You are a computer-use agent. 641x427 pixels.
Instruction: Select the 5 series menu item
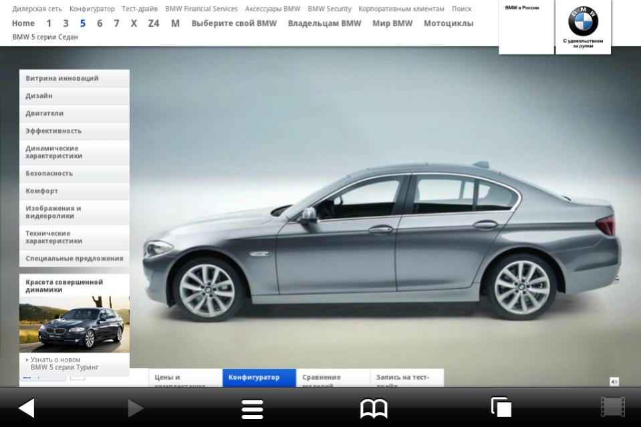tap(83, 23)
